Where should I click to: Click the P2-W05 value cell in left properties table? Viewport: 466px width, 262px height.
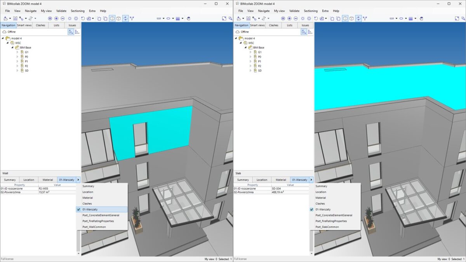43,188
